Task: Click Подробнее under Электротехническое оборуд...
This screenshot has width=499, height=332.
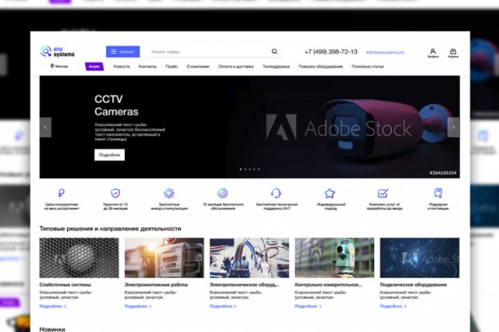Action: (x=223, y=306)
